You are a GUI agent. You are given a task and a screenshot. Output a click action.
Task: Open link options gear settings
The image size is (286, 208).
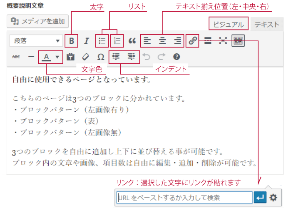click(x=274, y=198)
